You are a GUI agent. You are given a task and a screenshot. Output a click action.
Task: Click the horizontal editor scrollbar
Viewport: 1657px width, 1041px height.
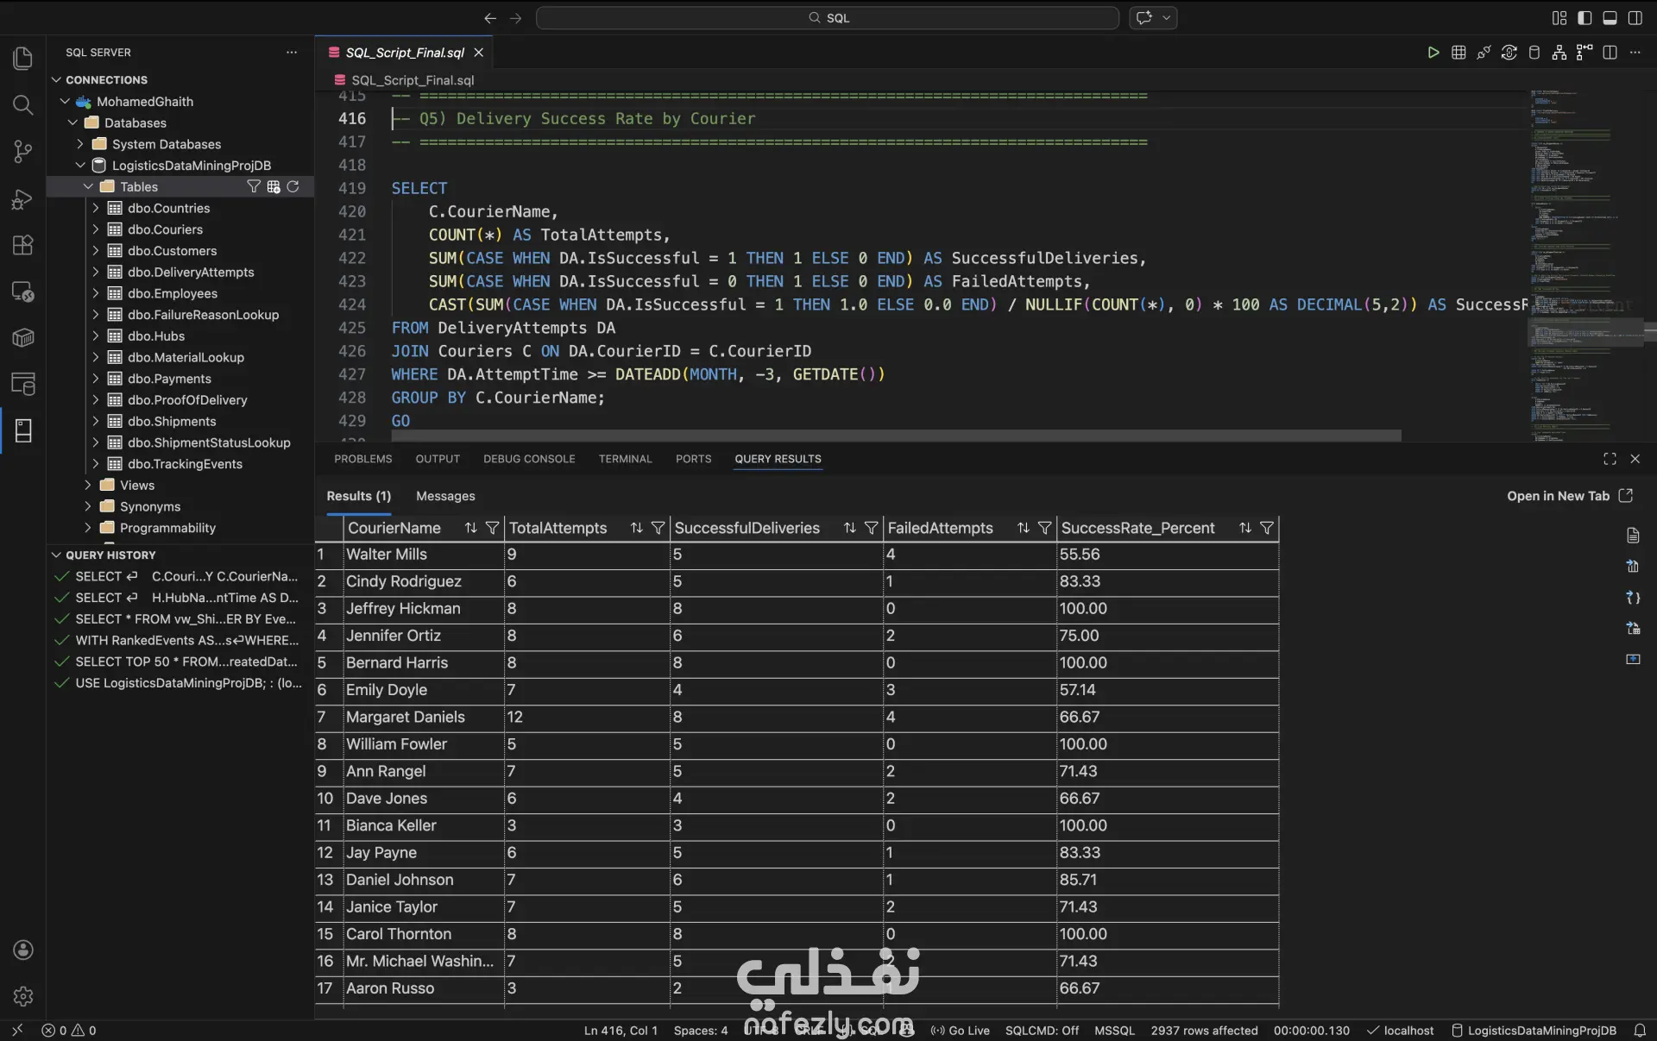coord(897,436)
